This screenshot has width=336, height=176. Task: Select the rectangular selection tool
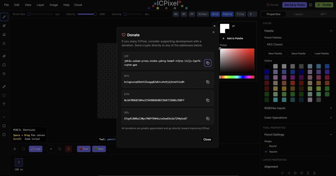4,95
